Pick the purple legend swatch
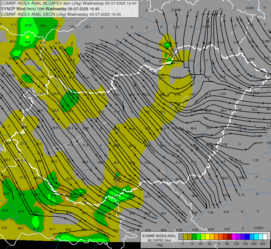The image size is (271, 249). coord(239,237)
